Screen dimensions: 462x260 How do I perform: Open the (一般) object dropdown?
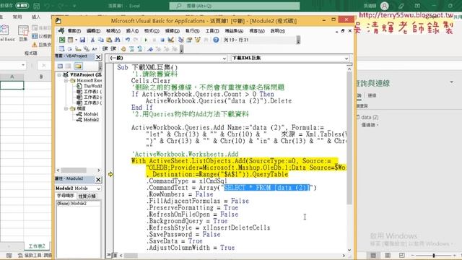coord(224,58)
